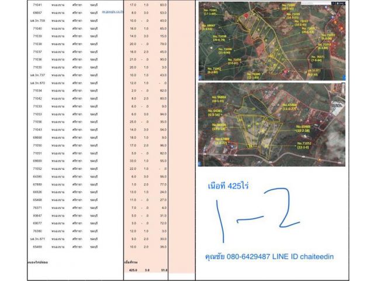Viewport: 374px width, 281px height.
Task: Select deed number cell 71053
Action: tap(37, 114)
